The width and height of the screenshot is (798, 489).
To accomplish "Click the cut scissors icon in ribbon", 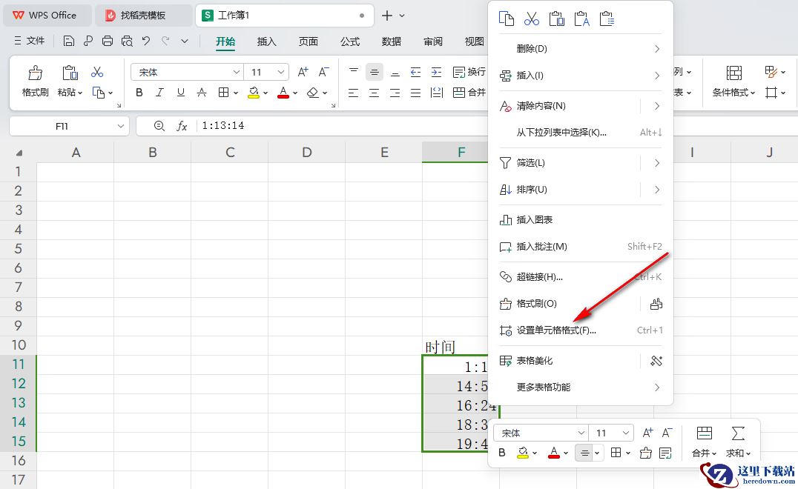I will 96,72.
